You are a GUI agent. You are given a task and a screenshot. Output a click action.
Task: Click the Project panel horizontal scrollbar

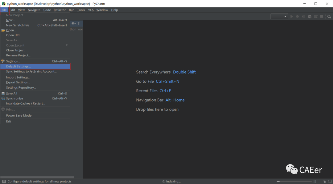pyautogui.click(x=37, y=177)
